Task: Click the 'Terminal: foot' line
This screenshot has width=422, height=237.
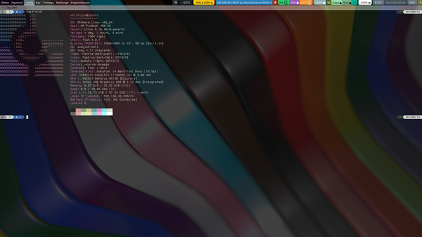Action: pyautogui.click(x=88, y=68)
